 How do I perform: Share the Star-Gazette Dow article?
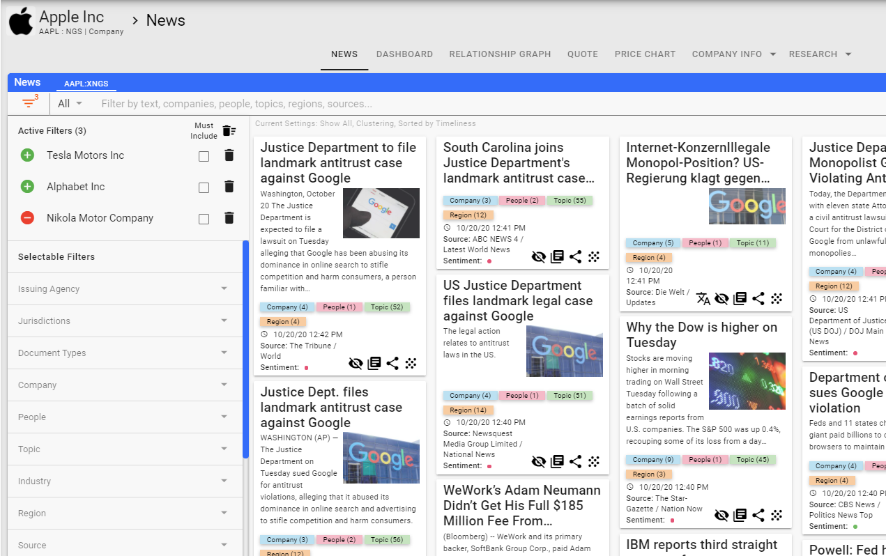coord(758,516)
